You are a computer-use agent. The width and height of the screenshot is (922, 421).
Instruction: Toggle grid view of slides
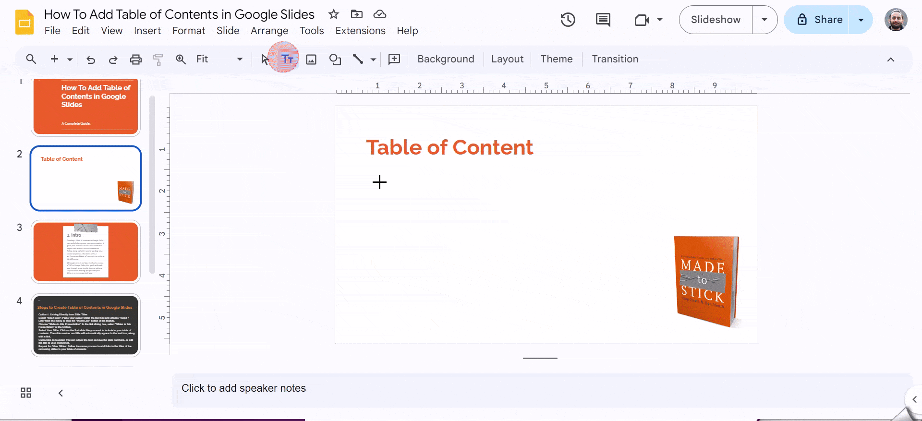click(26, 393)
